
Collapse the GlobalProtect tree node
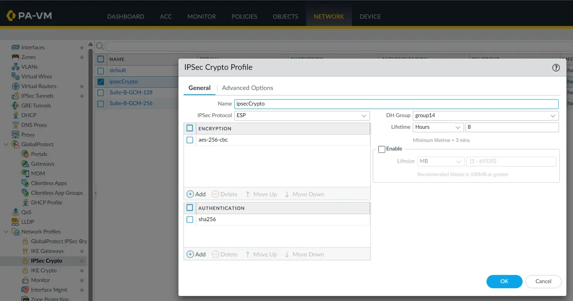6,144
